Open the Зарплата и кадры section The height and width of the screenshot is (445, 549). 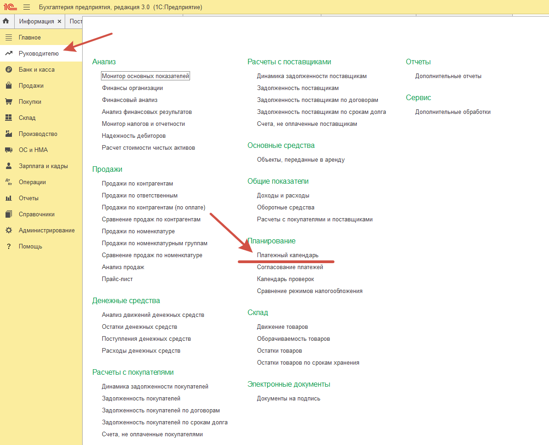tap(44, 166)
